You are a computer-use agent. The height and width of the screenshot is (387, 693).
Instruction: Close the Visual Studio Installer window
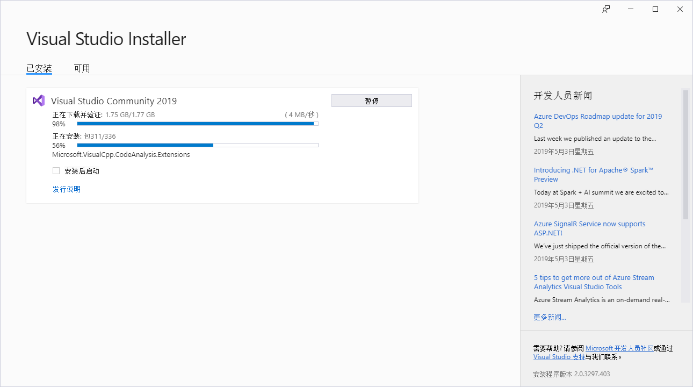click(x=680, y=9)
